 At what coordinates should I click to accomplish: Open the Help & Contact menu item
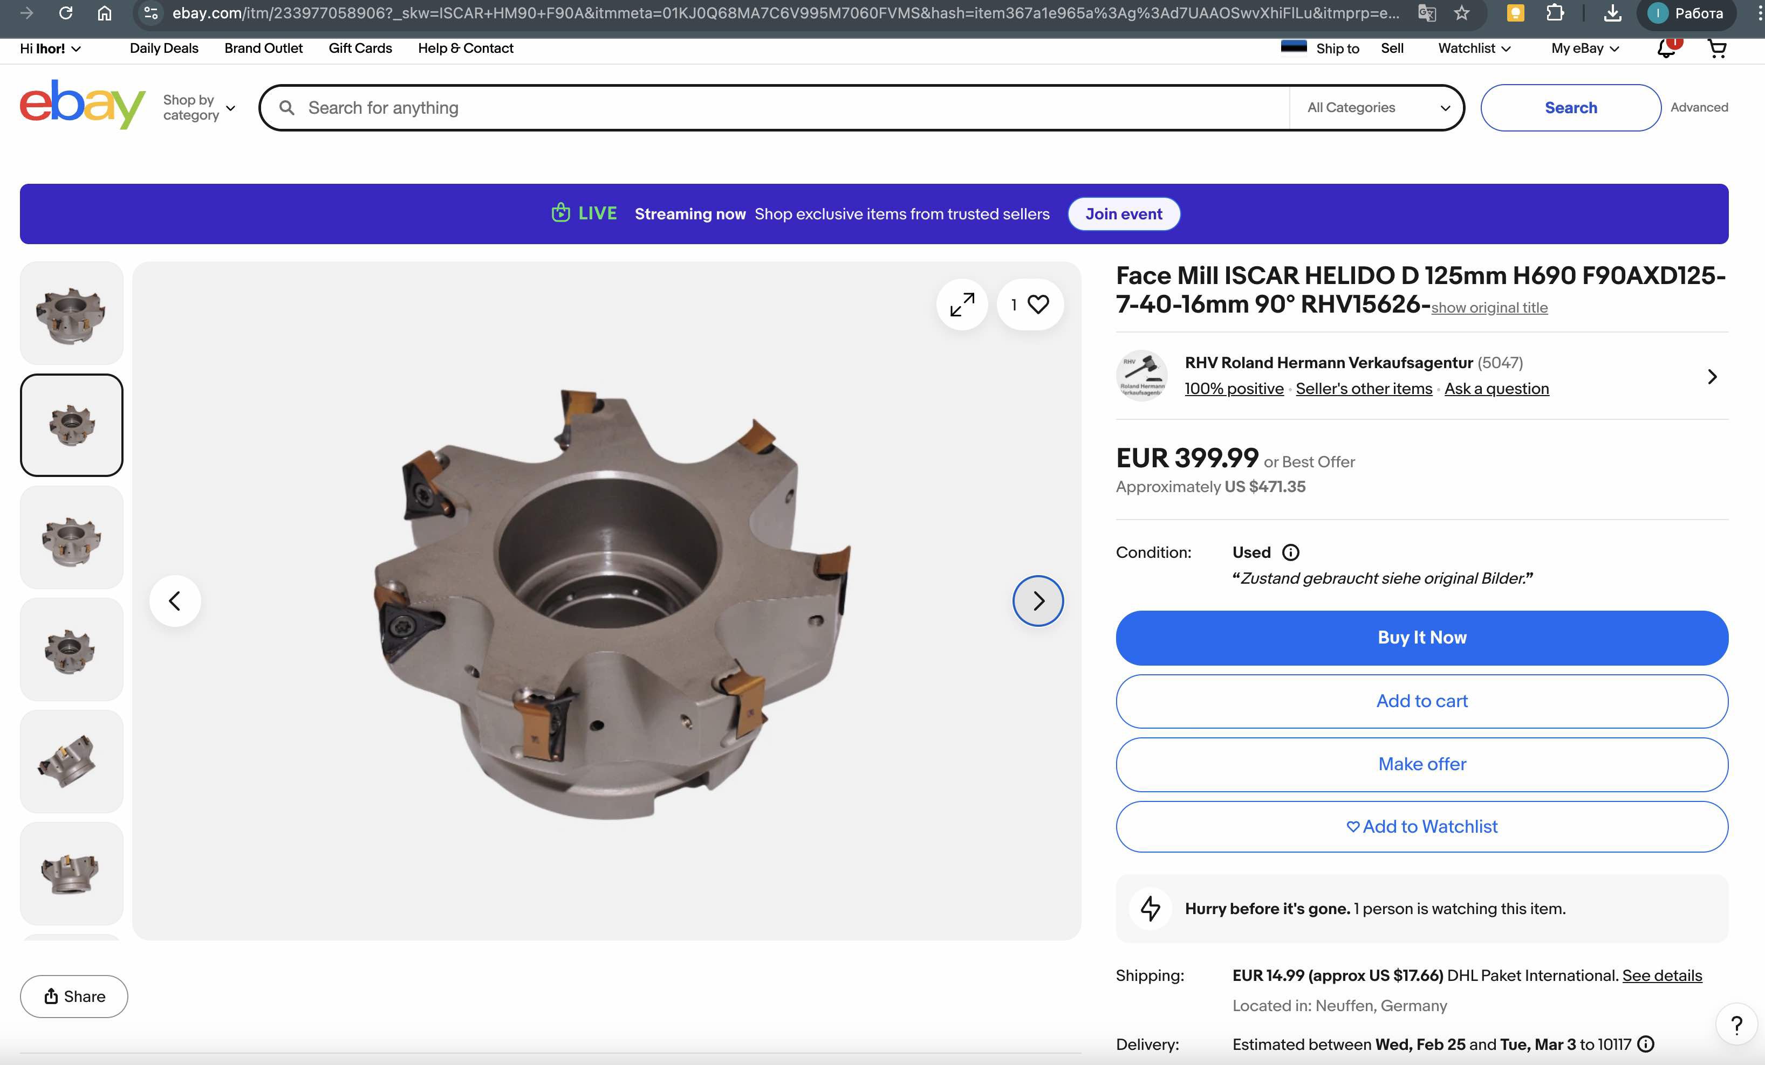pos(465,48)
